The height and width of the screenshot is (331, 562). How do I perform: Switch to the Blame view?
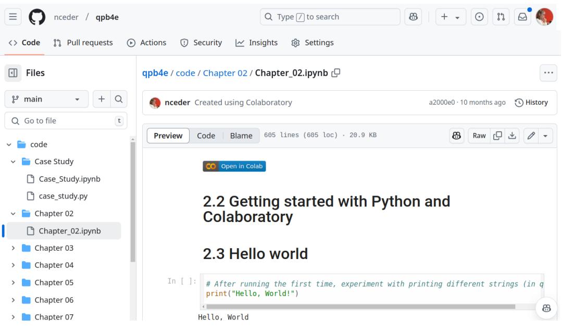coord(241,136)
